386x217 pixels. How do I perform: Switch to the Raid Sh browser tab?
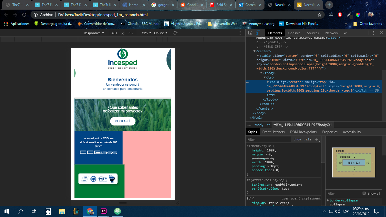221,5
